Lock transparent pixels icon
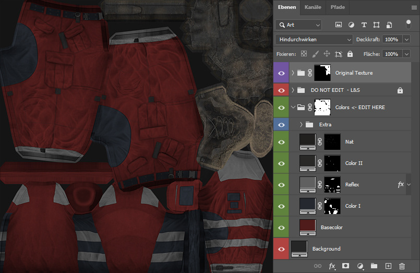 (304, 54)
